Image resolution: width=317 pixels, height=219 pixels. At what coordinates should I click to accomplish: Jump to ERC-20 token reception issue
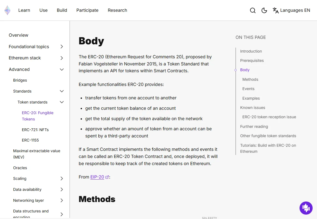[269, 117]
